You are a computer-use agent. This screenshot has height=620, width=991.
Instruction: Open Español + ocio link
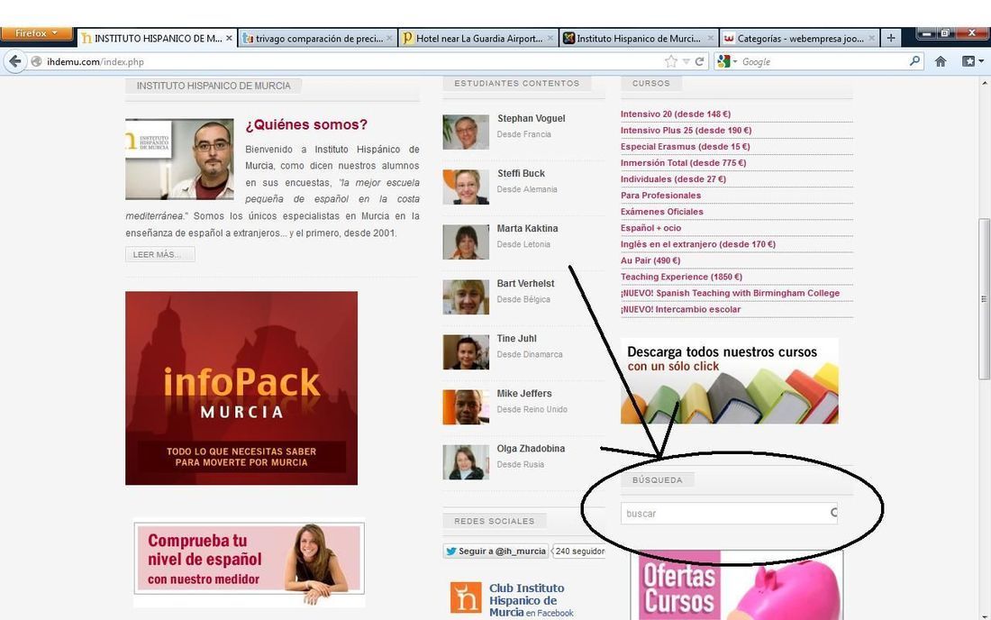click(x=651, y=227)
